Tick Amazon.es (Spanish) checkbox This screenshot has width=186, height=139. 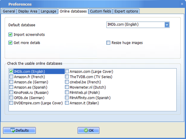pos(11,87)
